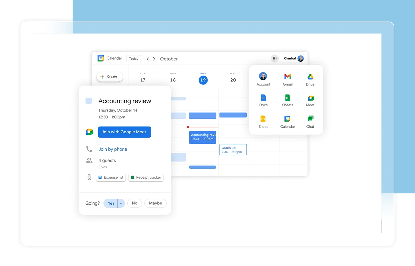Select Maybe for the Going response
Image resolution: width=415 pixels, height=266 pixels.
(x=155, y=203)
